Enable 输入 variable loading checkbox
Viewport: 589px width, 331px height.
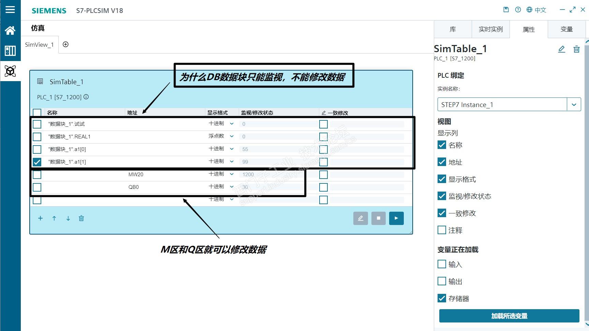[442, 264]
